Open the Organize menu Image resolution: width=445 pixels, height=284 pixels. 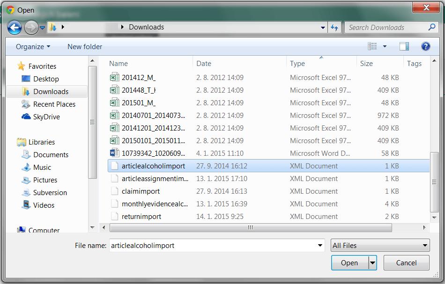coord(33,46)
